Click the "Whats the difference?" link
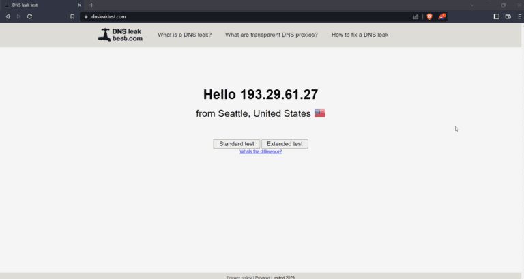 click(x=261, y=151)
